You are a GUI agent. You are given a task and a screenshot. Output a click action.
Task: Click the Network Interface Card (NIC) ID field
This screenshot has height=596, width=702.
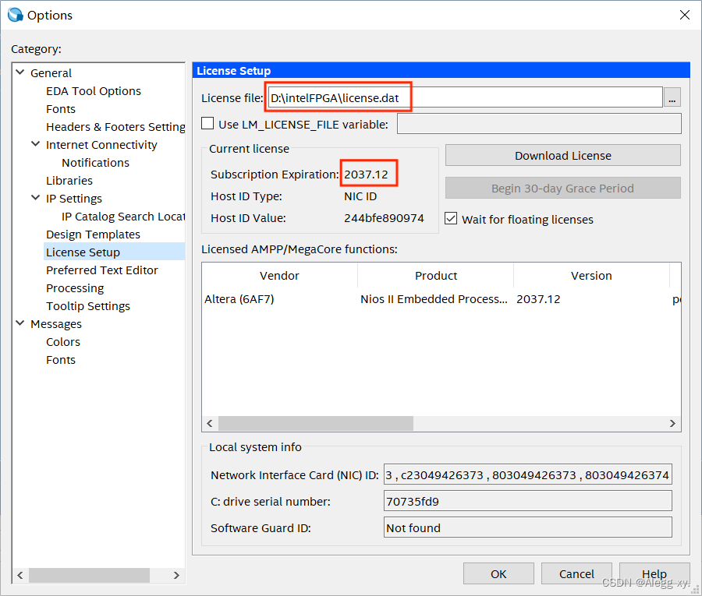528,474
